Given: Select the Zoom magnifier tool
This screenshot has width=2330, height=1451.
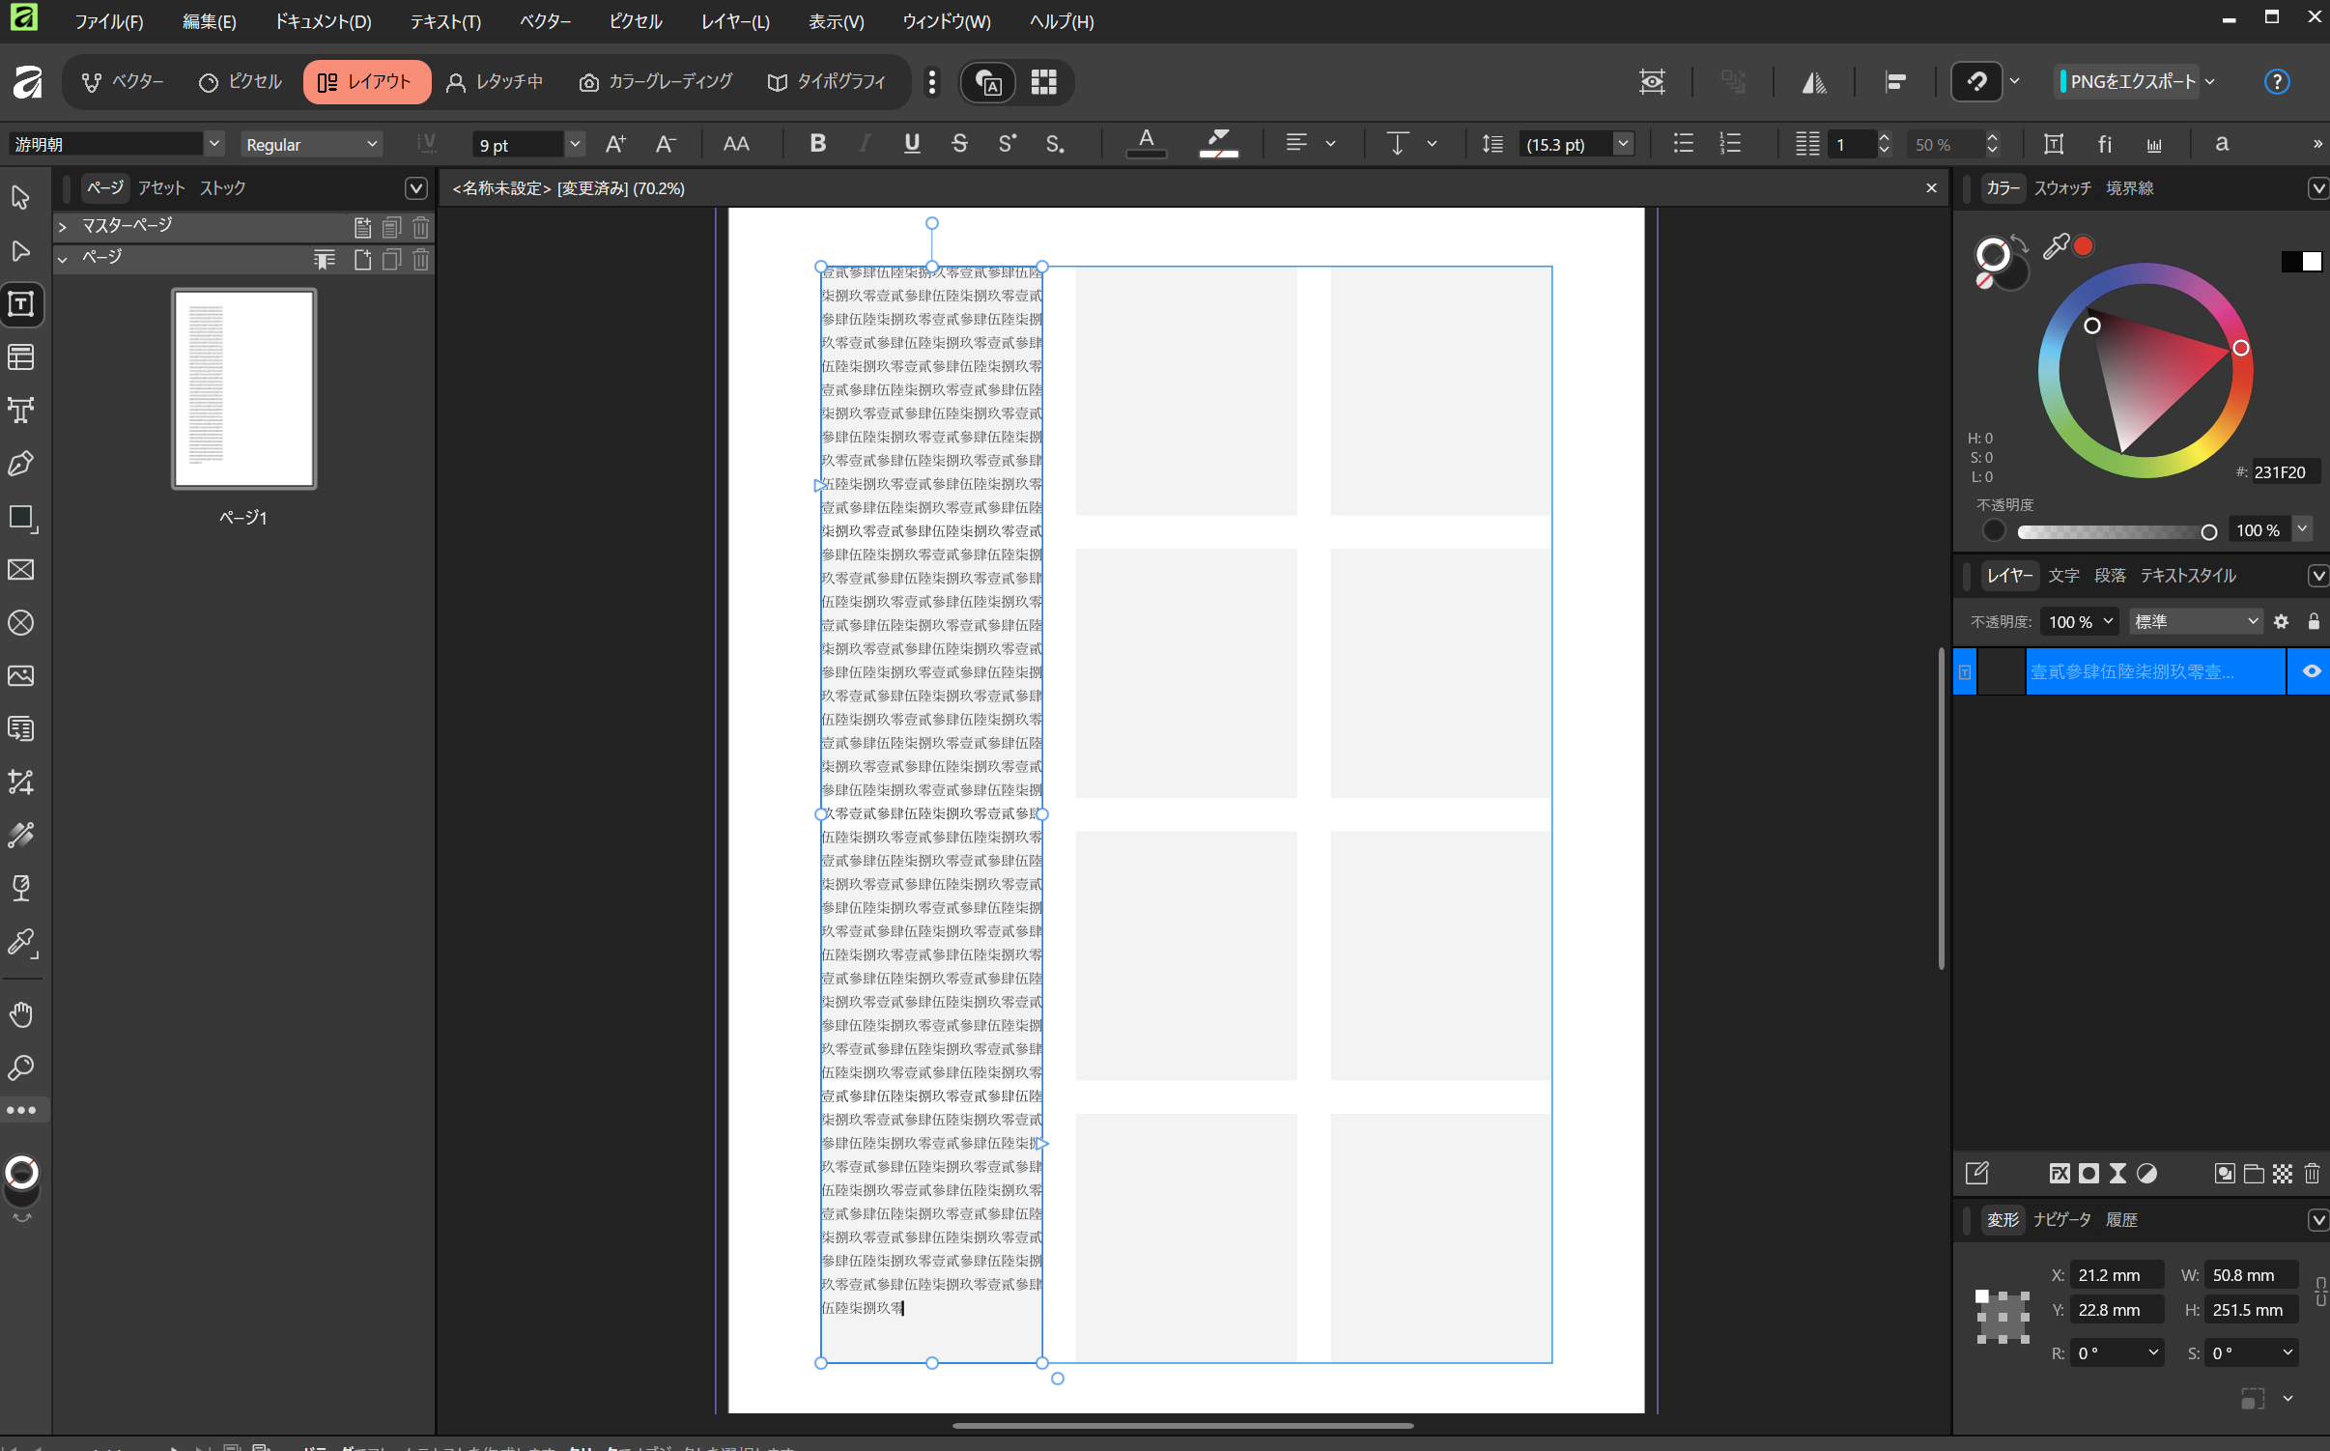Looking at the screenshot, I should 21,1067.
